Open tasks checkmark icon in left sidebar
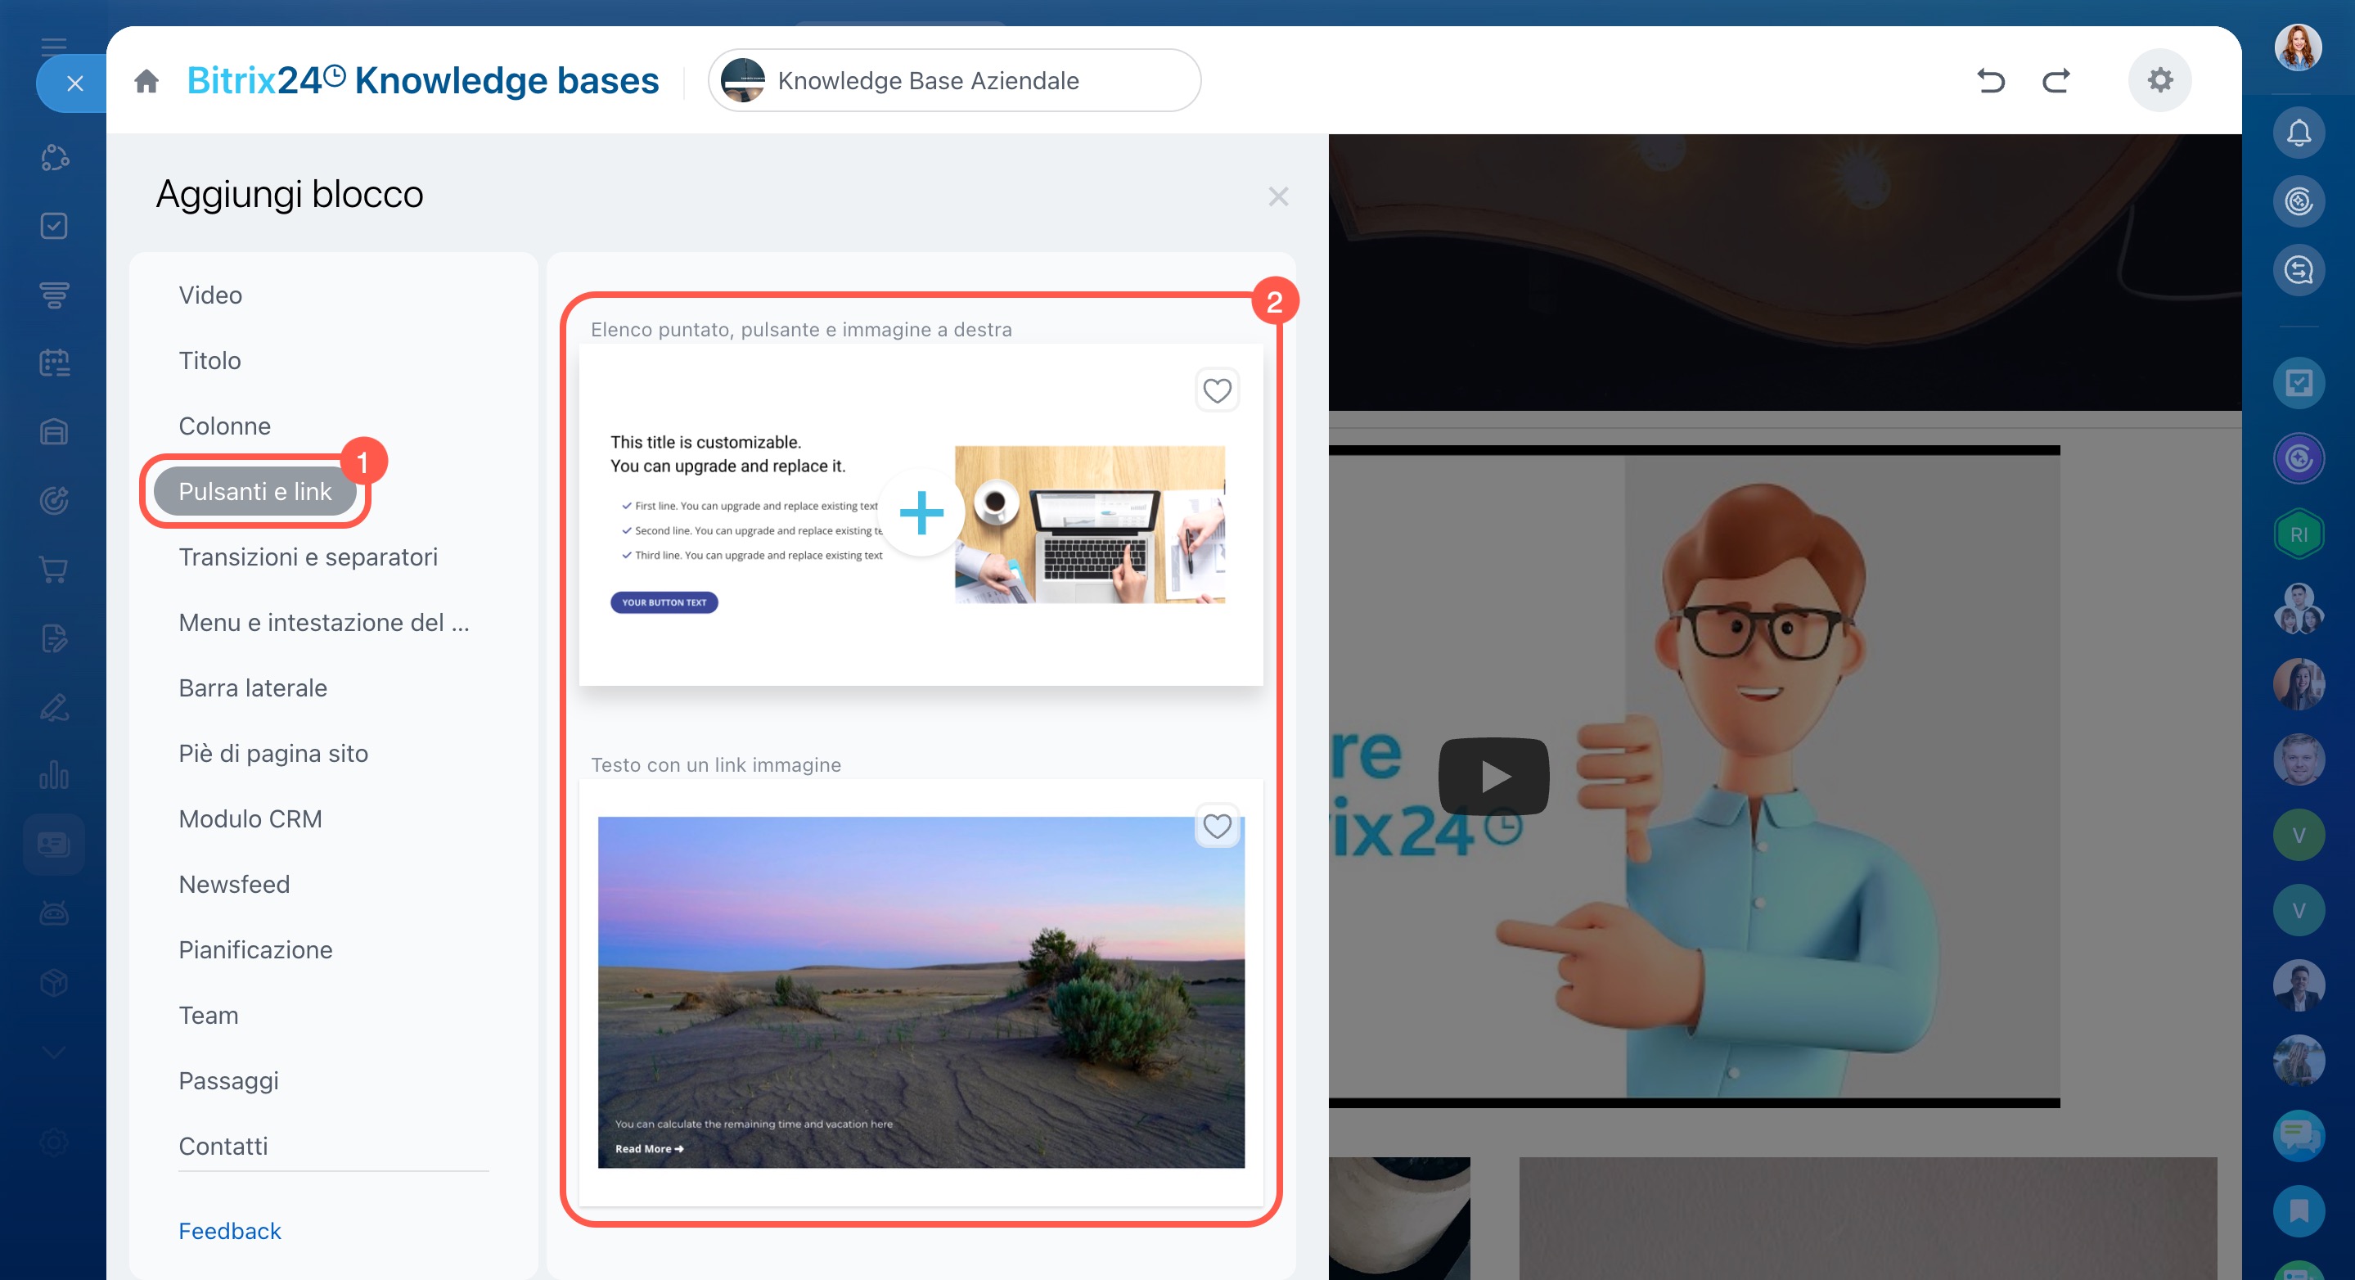The image size is (2355, 1280). pyautogui.click(x=54, y=226)
